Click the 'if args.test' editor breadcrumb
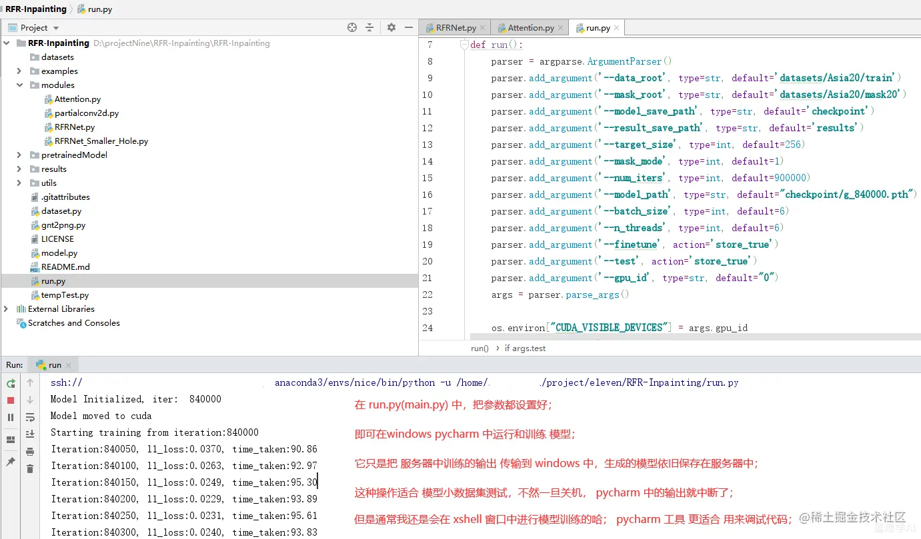Viewport: 921px width, 539px height. (525, 348)
